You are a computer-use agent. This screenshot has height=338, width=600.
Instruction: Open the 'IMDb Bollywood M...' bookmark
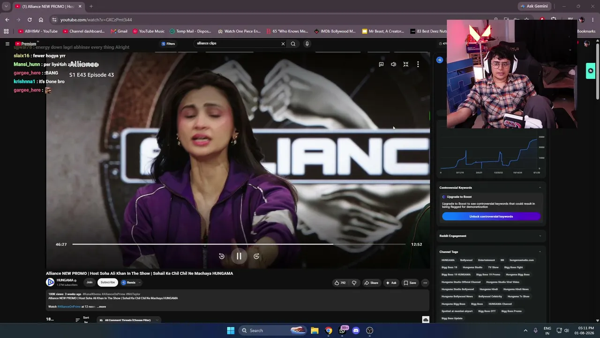[335, 31]
